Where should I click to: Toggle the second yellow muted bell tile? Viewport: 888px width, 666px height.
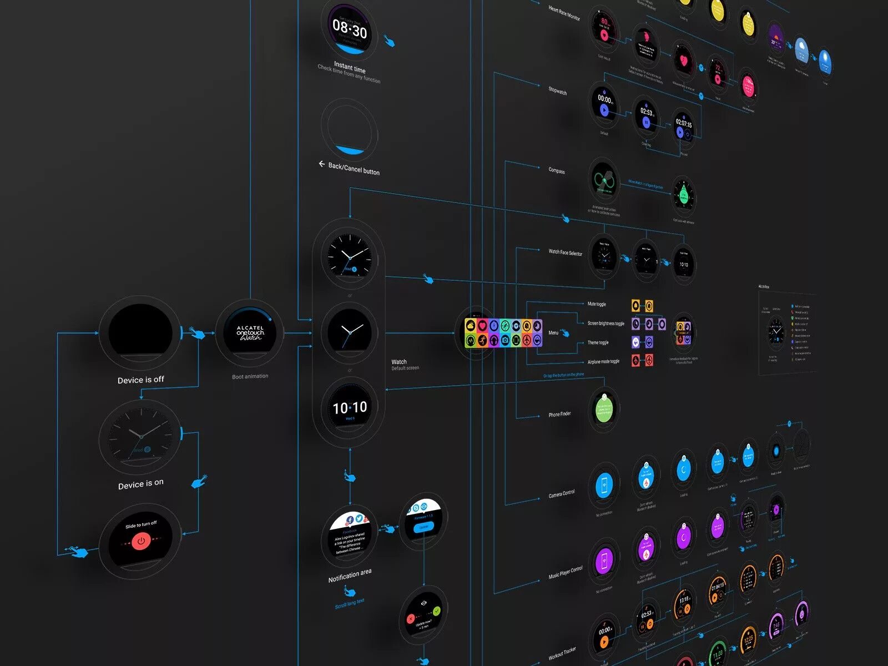coord(649,305)
